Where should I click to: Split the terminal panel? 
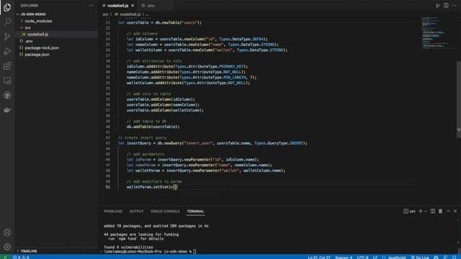click(x=433, y=211)
